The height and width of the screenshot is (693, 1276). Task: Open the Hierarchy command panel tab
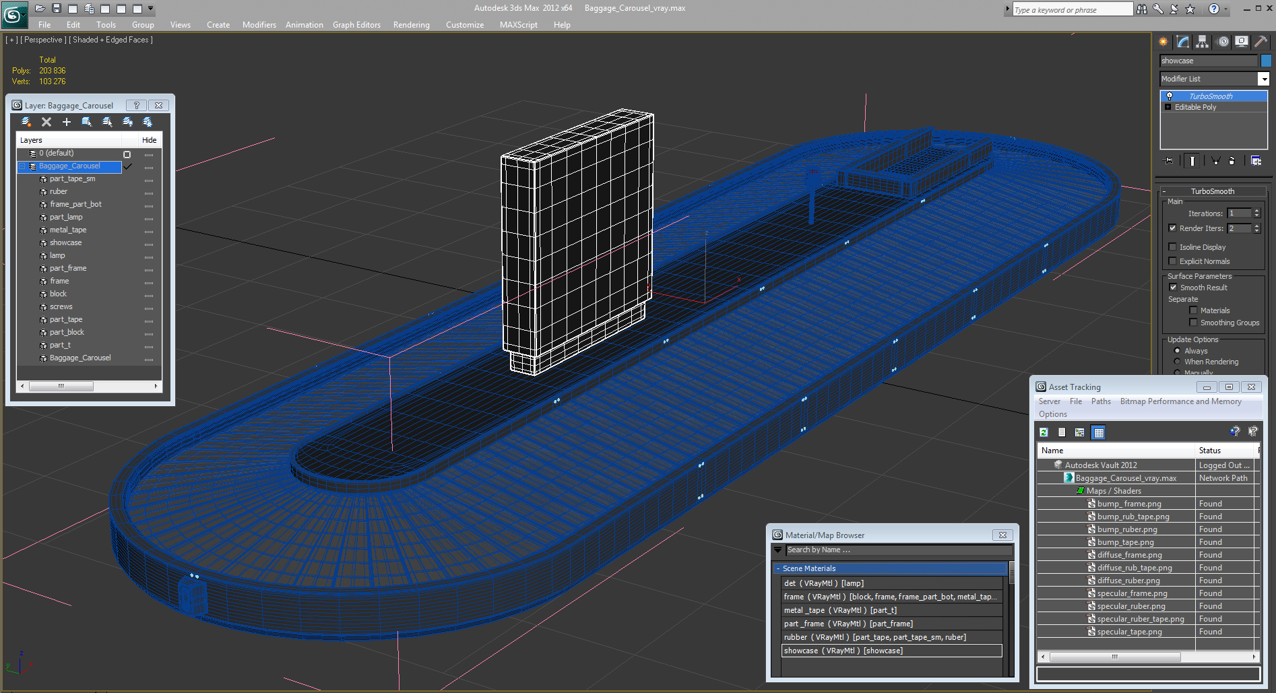tap(1203, 42)
